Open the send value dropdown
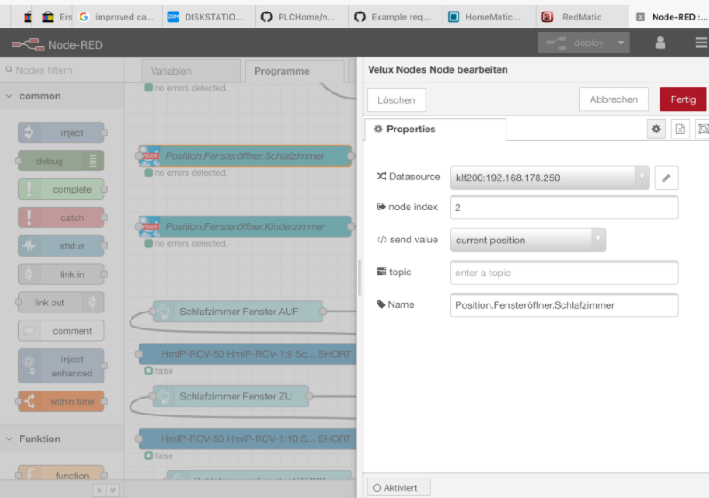Viewport: 709px width, 498px height. click(x=528, y=240)
